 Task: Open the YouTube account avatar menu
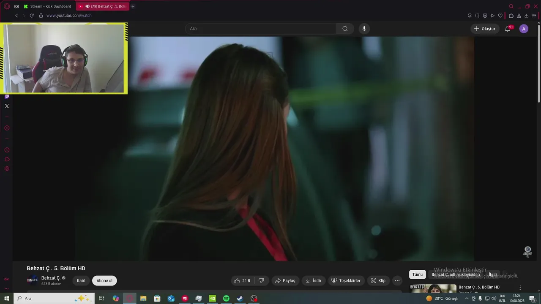pos(524,29)
